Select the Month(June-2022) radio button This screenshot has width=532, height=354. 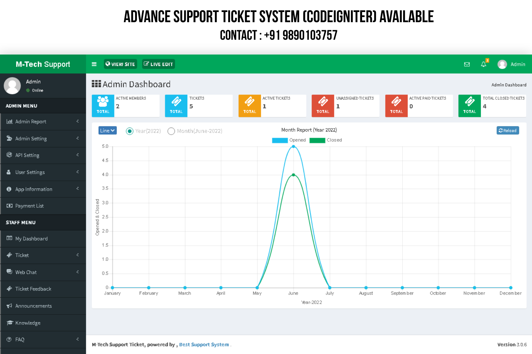tap(171, 131)
